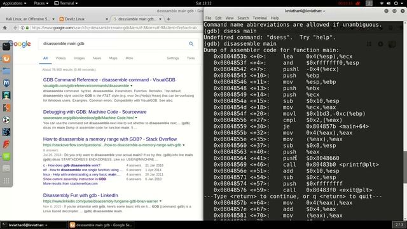Open the terminal Search menu
Image resolution: width=407 pixels, height=229 pixels.
pos(243,18)
